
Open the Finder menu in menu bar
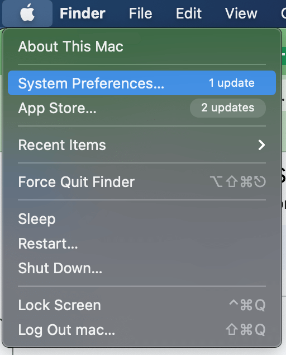tap(83, 13)
